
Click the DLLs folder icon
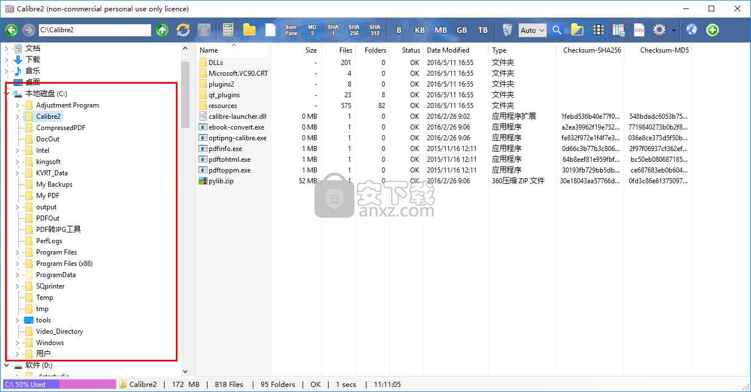[x=203, y=63]
